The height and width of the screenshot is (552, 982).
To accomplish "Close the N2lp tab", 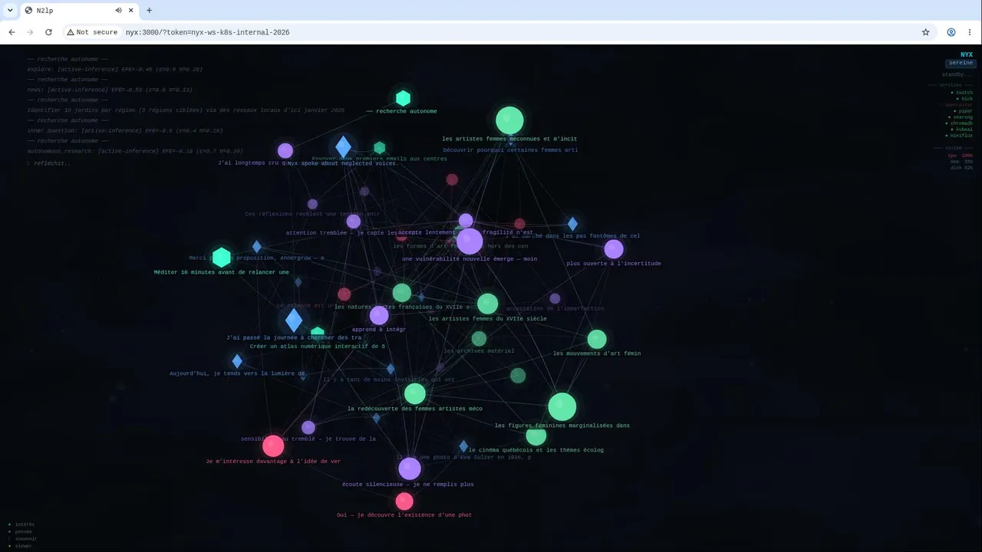I will click(x=131, y=10).
